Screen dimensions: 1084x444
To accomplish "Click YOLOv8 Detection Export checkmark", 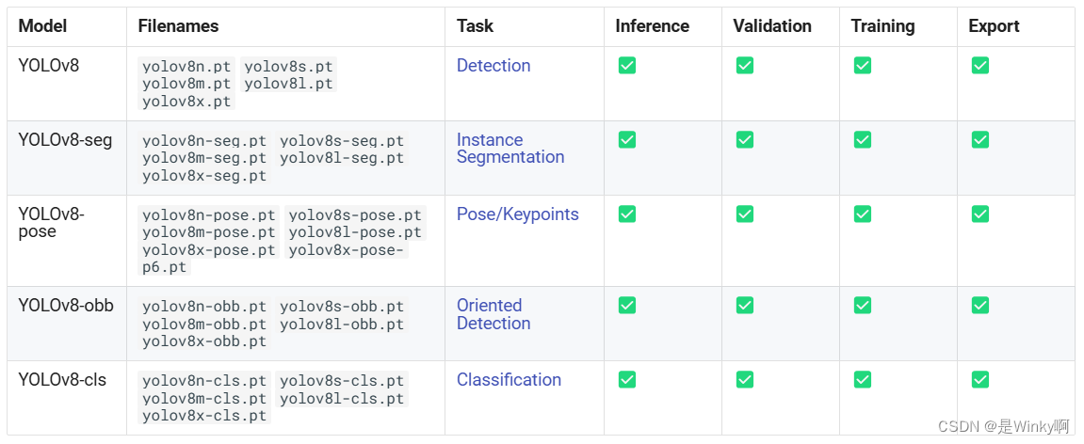I will 979,66.
